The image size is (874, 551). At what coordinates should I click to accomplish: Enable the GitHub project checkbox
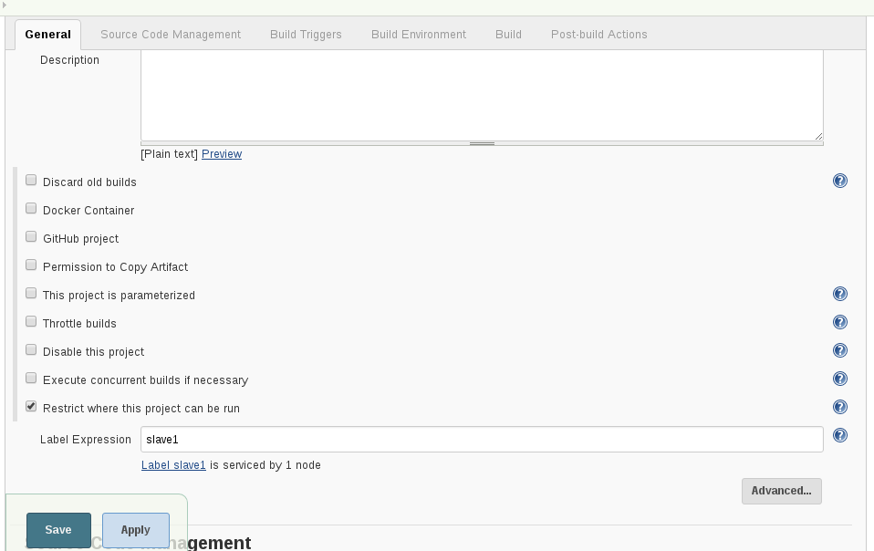(30, 236)
